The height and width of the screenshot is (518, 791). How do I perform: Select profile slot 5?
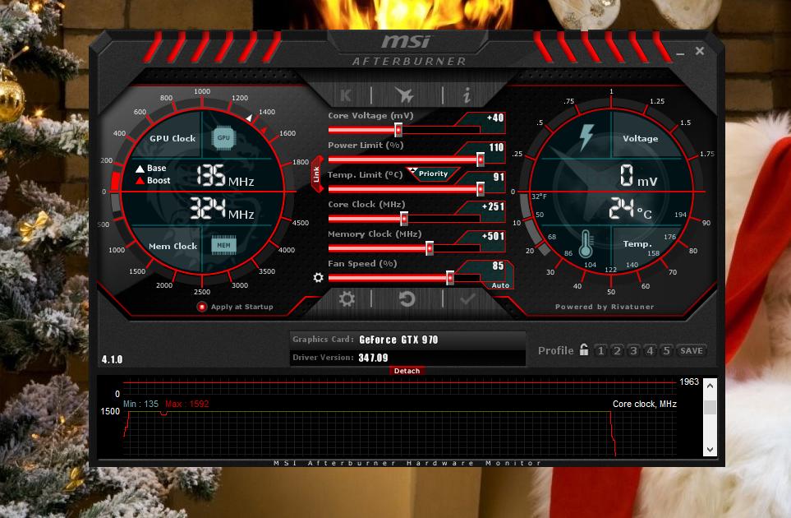coord(666,350)
